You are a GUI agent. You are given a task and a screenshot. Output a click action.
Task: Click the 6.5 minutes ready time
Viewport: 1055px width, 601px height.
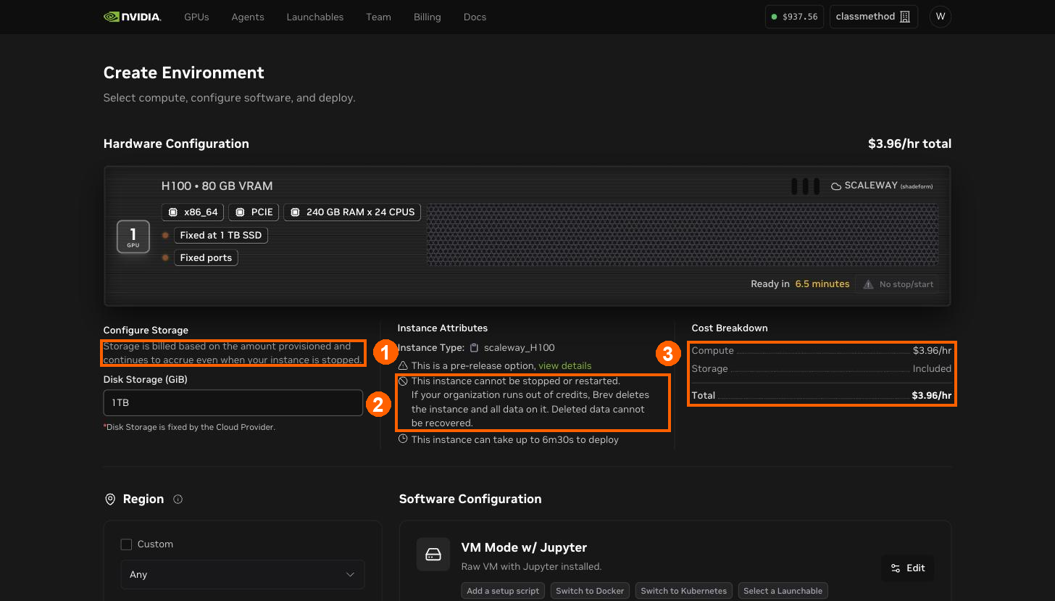822,284
